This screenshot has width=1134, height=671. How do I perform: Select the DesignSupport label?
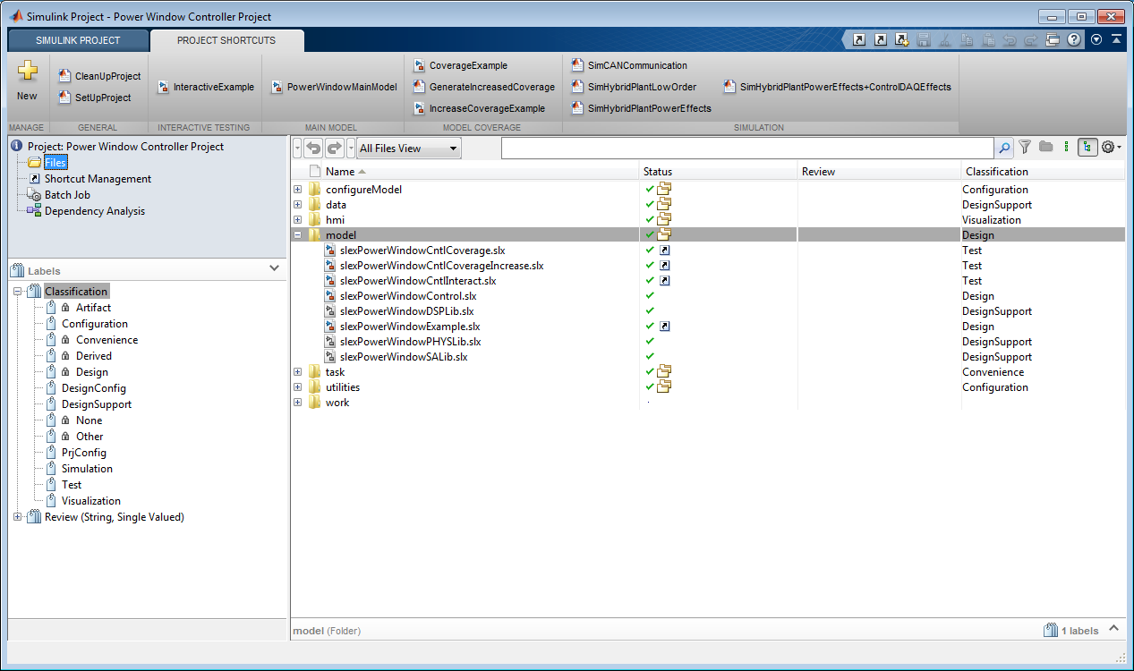[x=97, y=404]
